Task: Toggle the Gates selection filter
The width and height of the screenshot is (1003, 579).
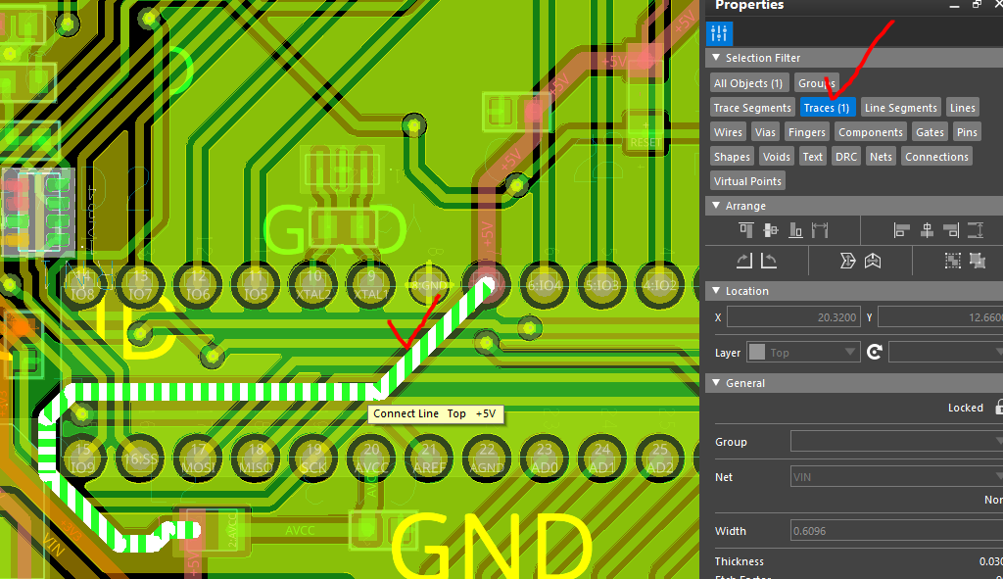Action: 930,132
